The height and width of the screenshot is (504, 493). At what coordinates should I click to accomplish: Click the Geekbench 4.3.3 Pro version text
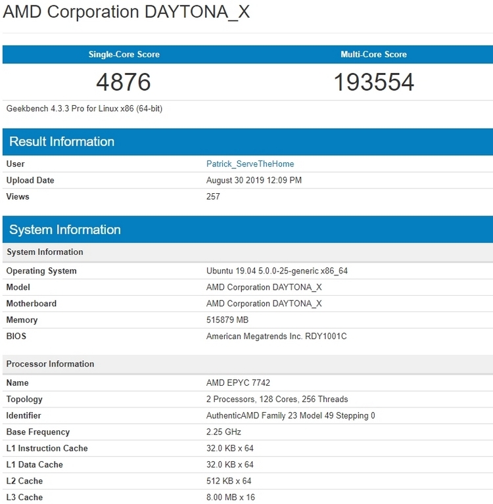click(x=84, y=108)
